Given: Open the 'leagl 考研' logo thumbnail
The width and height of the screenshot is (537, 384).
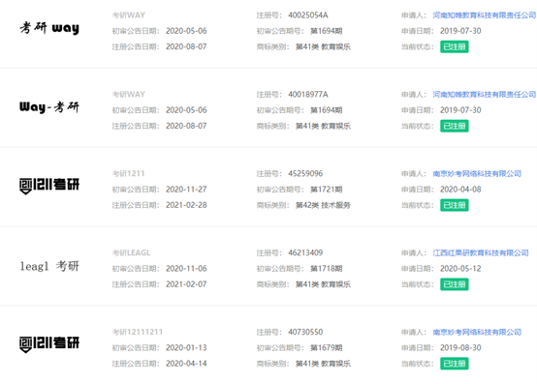Looking at the screenshot, I should 49,266.
